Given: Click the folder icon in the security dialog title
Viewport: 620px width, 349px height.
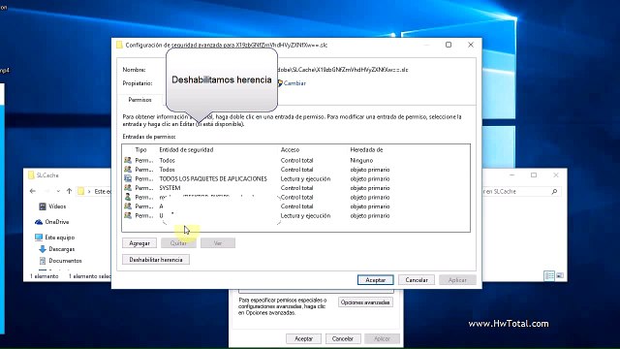Looking at the screenshot, I should coord(119,46).
